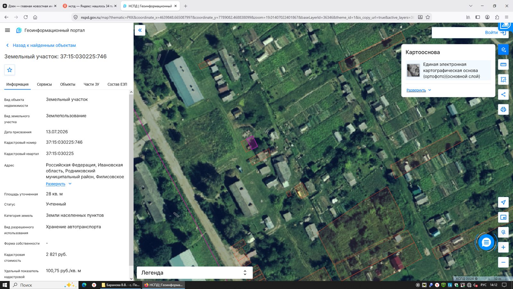Open the Части ЗУ tab
Screen dimensions: 513x289
pyautogui.click(x=91, y=84)
